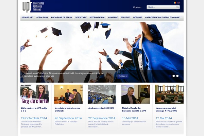The height and width of the screenshot is (136, 204).
Task: Open ANTREPRENORIAT-MEDIU ECONOMIC menu
Action: (x=163, y=17)
